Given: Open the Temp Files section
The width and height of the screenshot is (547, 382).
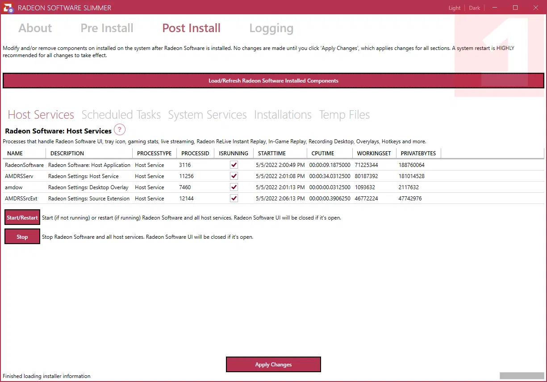Looking at the screenshot, I should tap(344, 115).
